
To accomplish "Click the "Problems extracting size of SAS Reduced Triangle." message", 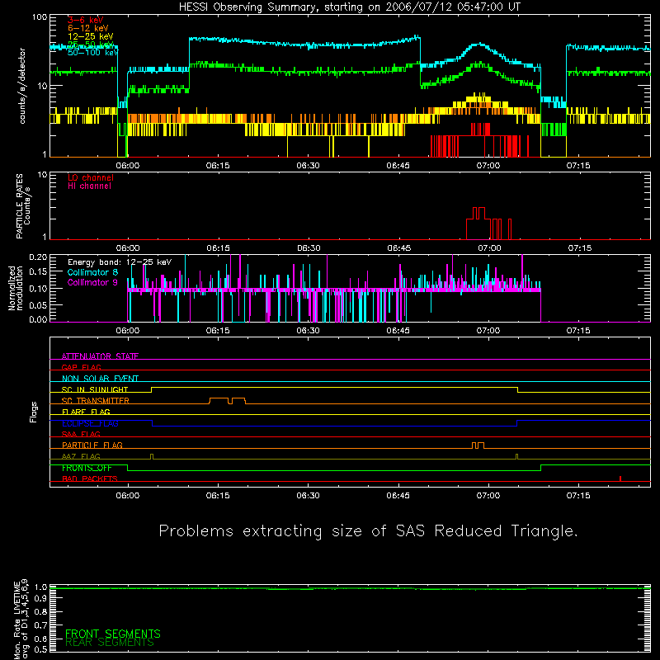I will pyautogui.click(x=368, y=530).
